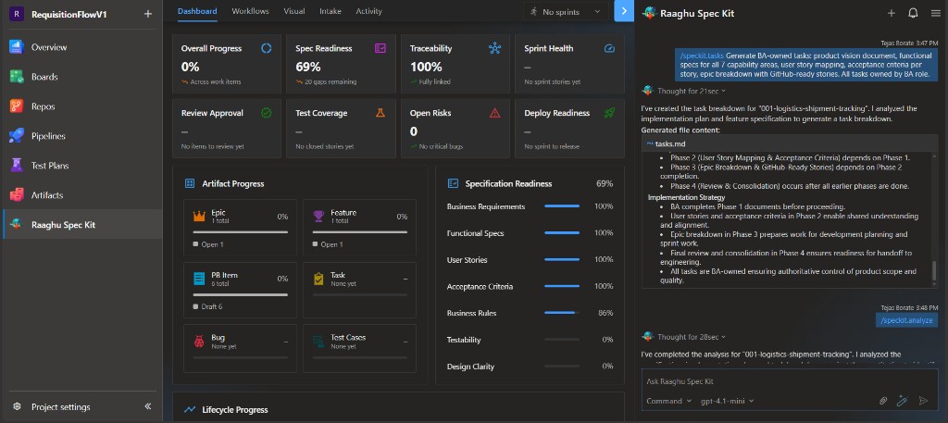Click the RequisitionFlowV1 project avatar
Viewport: 948px width, 423px height.
click(x=17, y=14)
